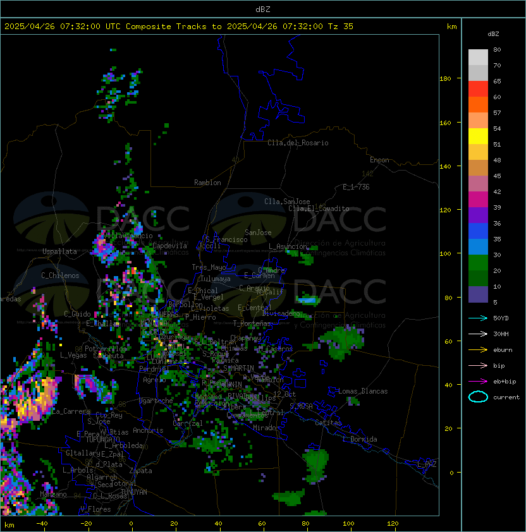This screenshot has width=526, height=532.
Task: Click the Composite Tracks timestamp header text
Action: click(179, 27)
